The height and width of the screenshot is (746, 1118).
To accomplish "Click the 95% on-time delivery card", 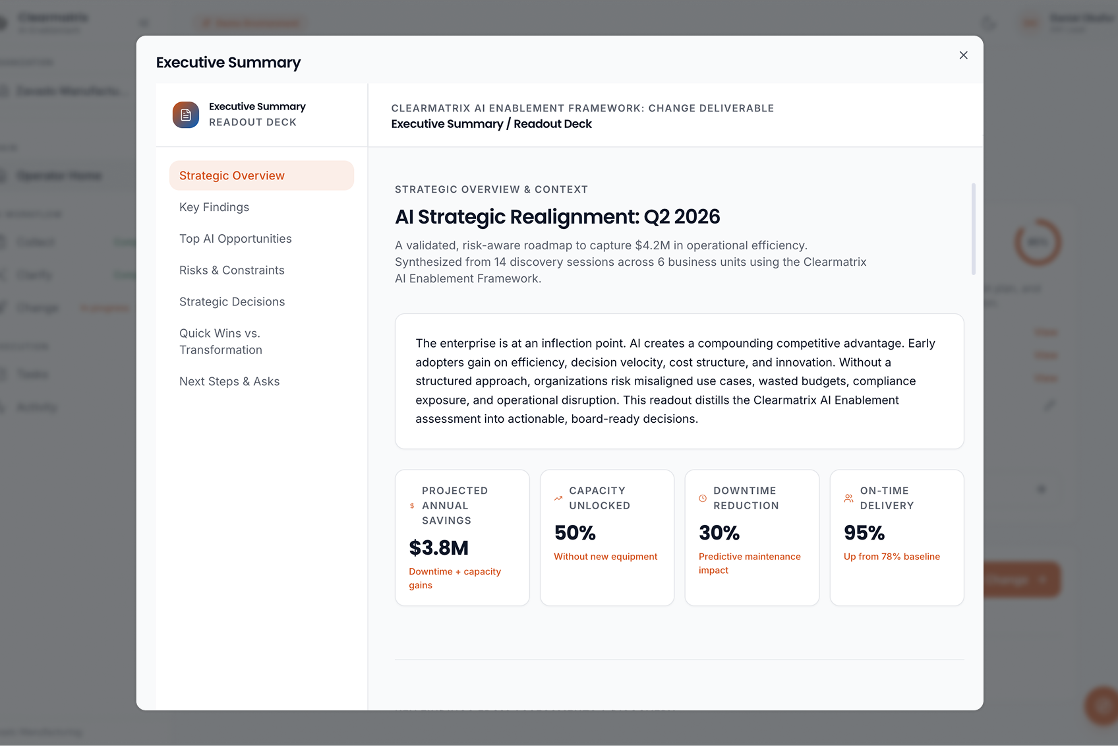I will [x=897, y=538].
